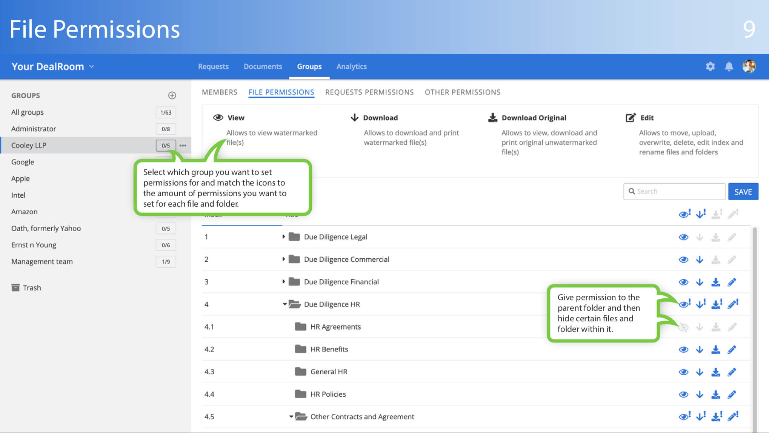The width and height of the screenshot is (769, 433).
Task: Select the Management team group
Action: [42, 261]
